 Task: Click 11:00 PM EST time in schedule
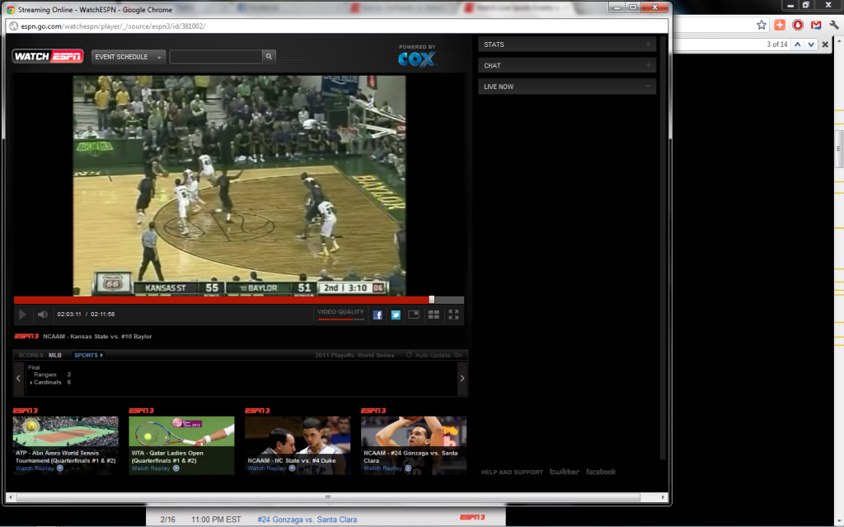point(217,520)
